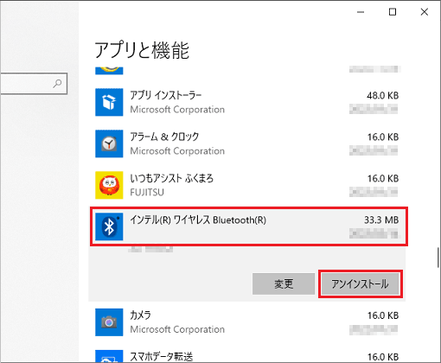Minimize the settings window

point(361,12)
